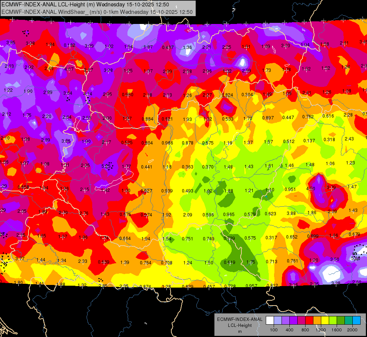The width and height of the screenshot is (367, 337).
Task: Click the wind shear value "3.88"
Action: coord(291,213)
